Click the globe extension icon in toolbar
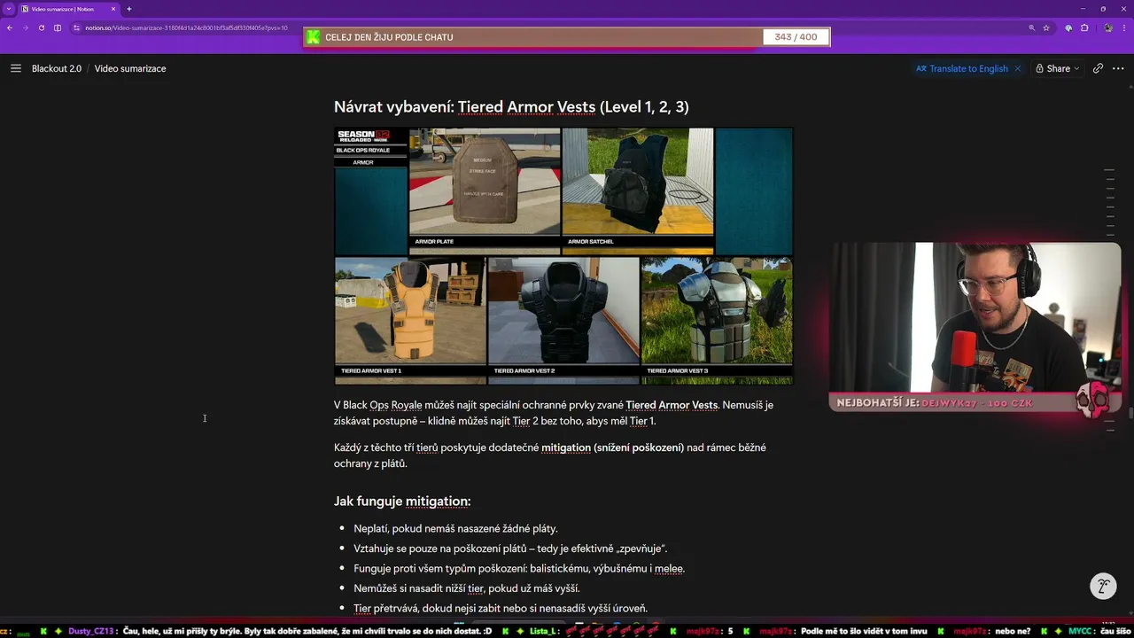The height and width of the screenshot is (638, 1134). [1068, 27]
